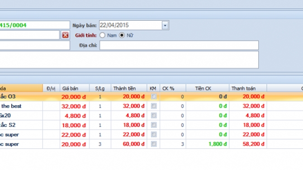
Task: Sort by the S/Lg column header
Action: pyautogui.click(x=100, y=88)
